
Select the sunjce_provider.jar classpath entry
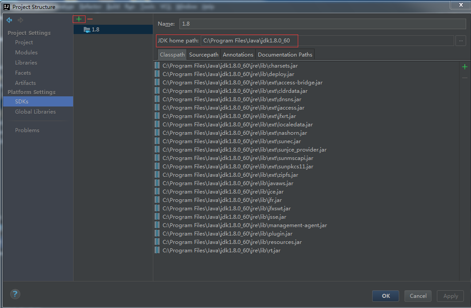coord(245,149)
